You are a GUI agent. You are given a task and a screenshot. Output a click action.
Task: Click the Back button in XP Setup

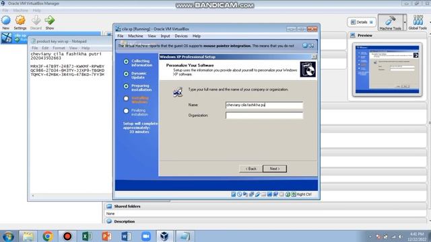pos(251,169)
